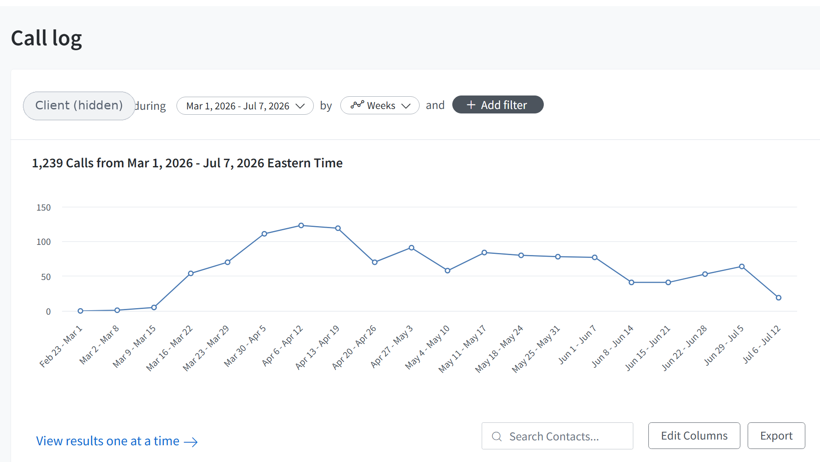Select the Mar 9 - Mar 15 data point

tap(154, 307)
